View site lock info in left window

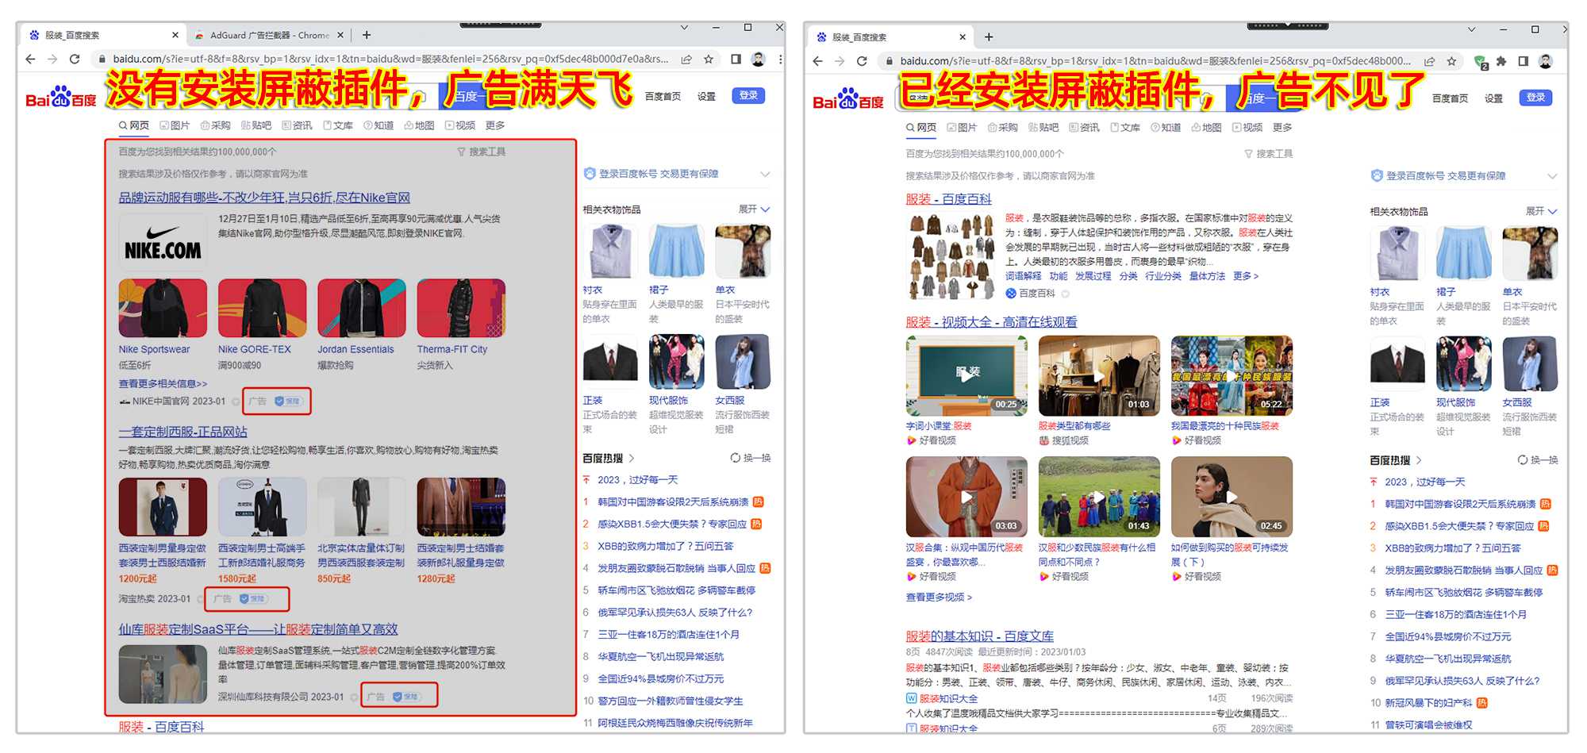click(x=102, y=60)
